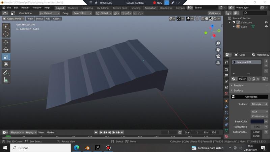Viewport: 270px width, 152px height.
Task: Select the Scale tool
Action: [6, 57]
